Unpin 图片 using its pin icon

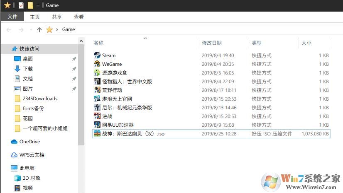[74, 89]
